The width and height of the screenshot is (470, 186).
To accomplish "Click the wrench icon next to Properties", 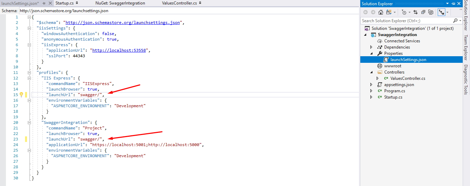I will (x=380, y=53).
